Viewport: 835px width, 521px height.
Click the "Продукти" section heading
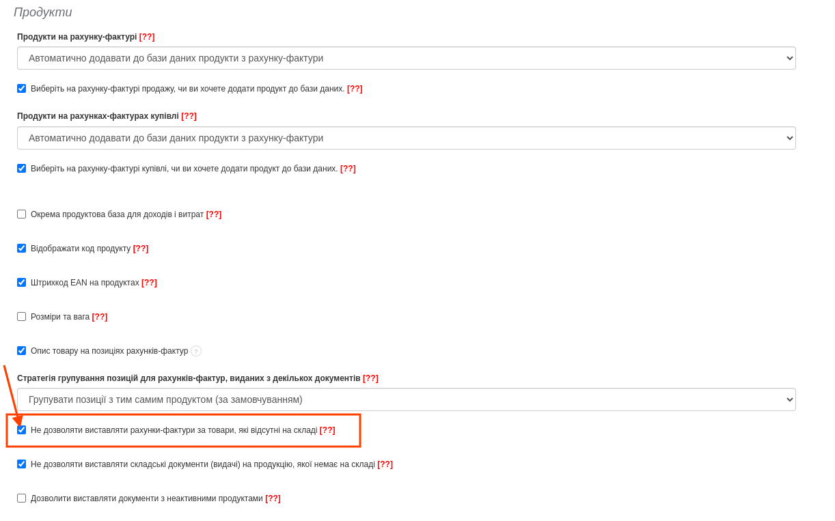pyautogui.click(x=44, y=12)
